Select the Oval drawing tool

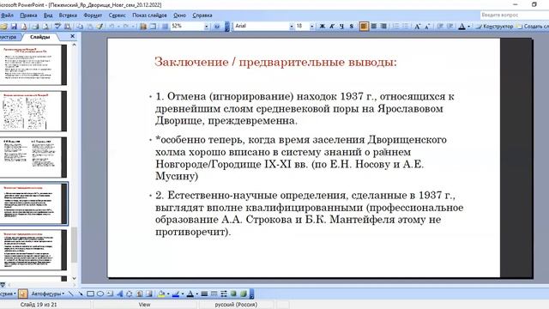[100, 294]
